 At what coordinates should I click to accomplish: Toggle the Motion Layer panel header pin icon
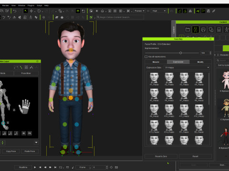tap(37, 61)
